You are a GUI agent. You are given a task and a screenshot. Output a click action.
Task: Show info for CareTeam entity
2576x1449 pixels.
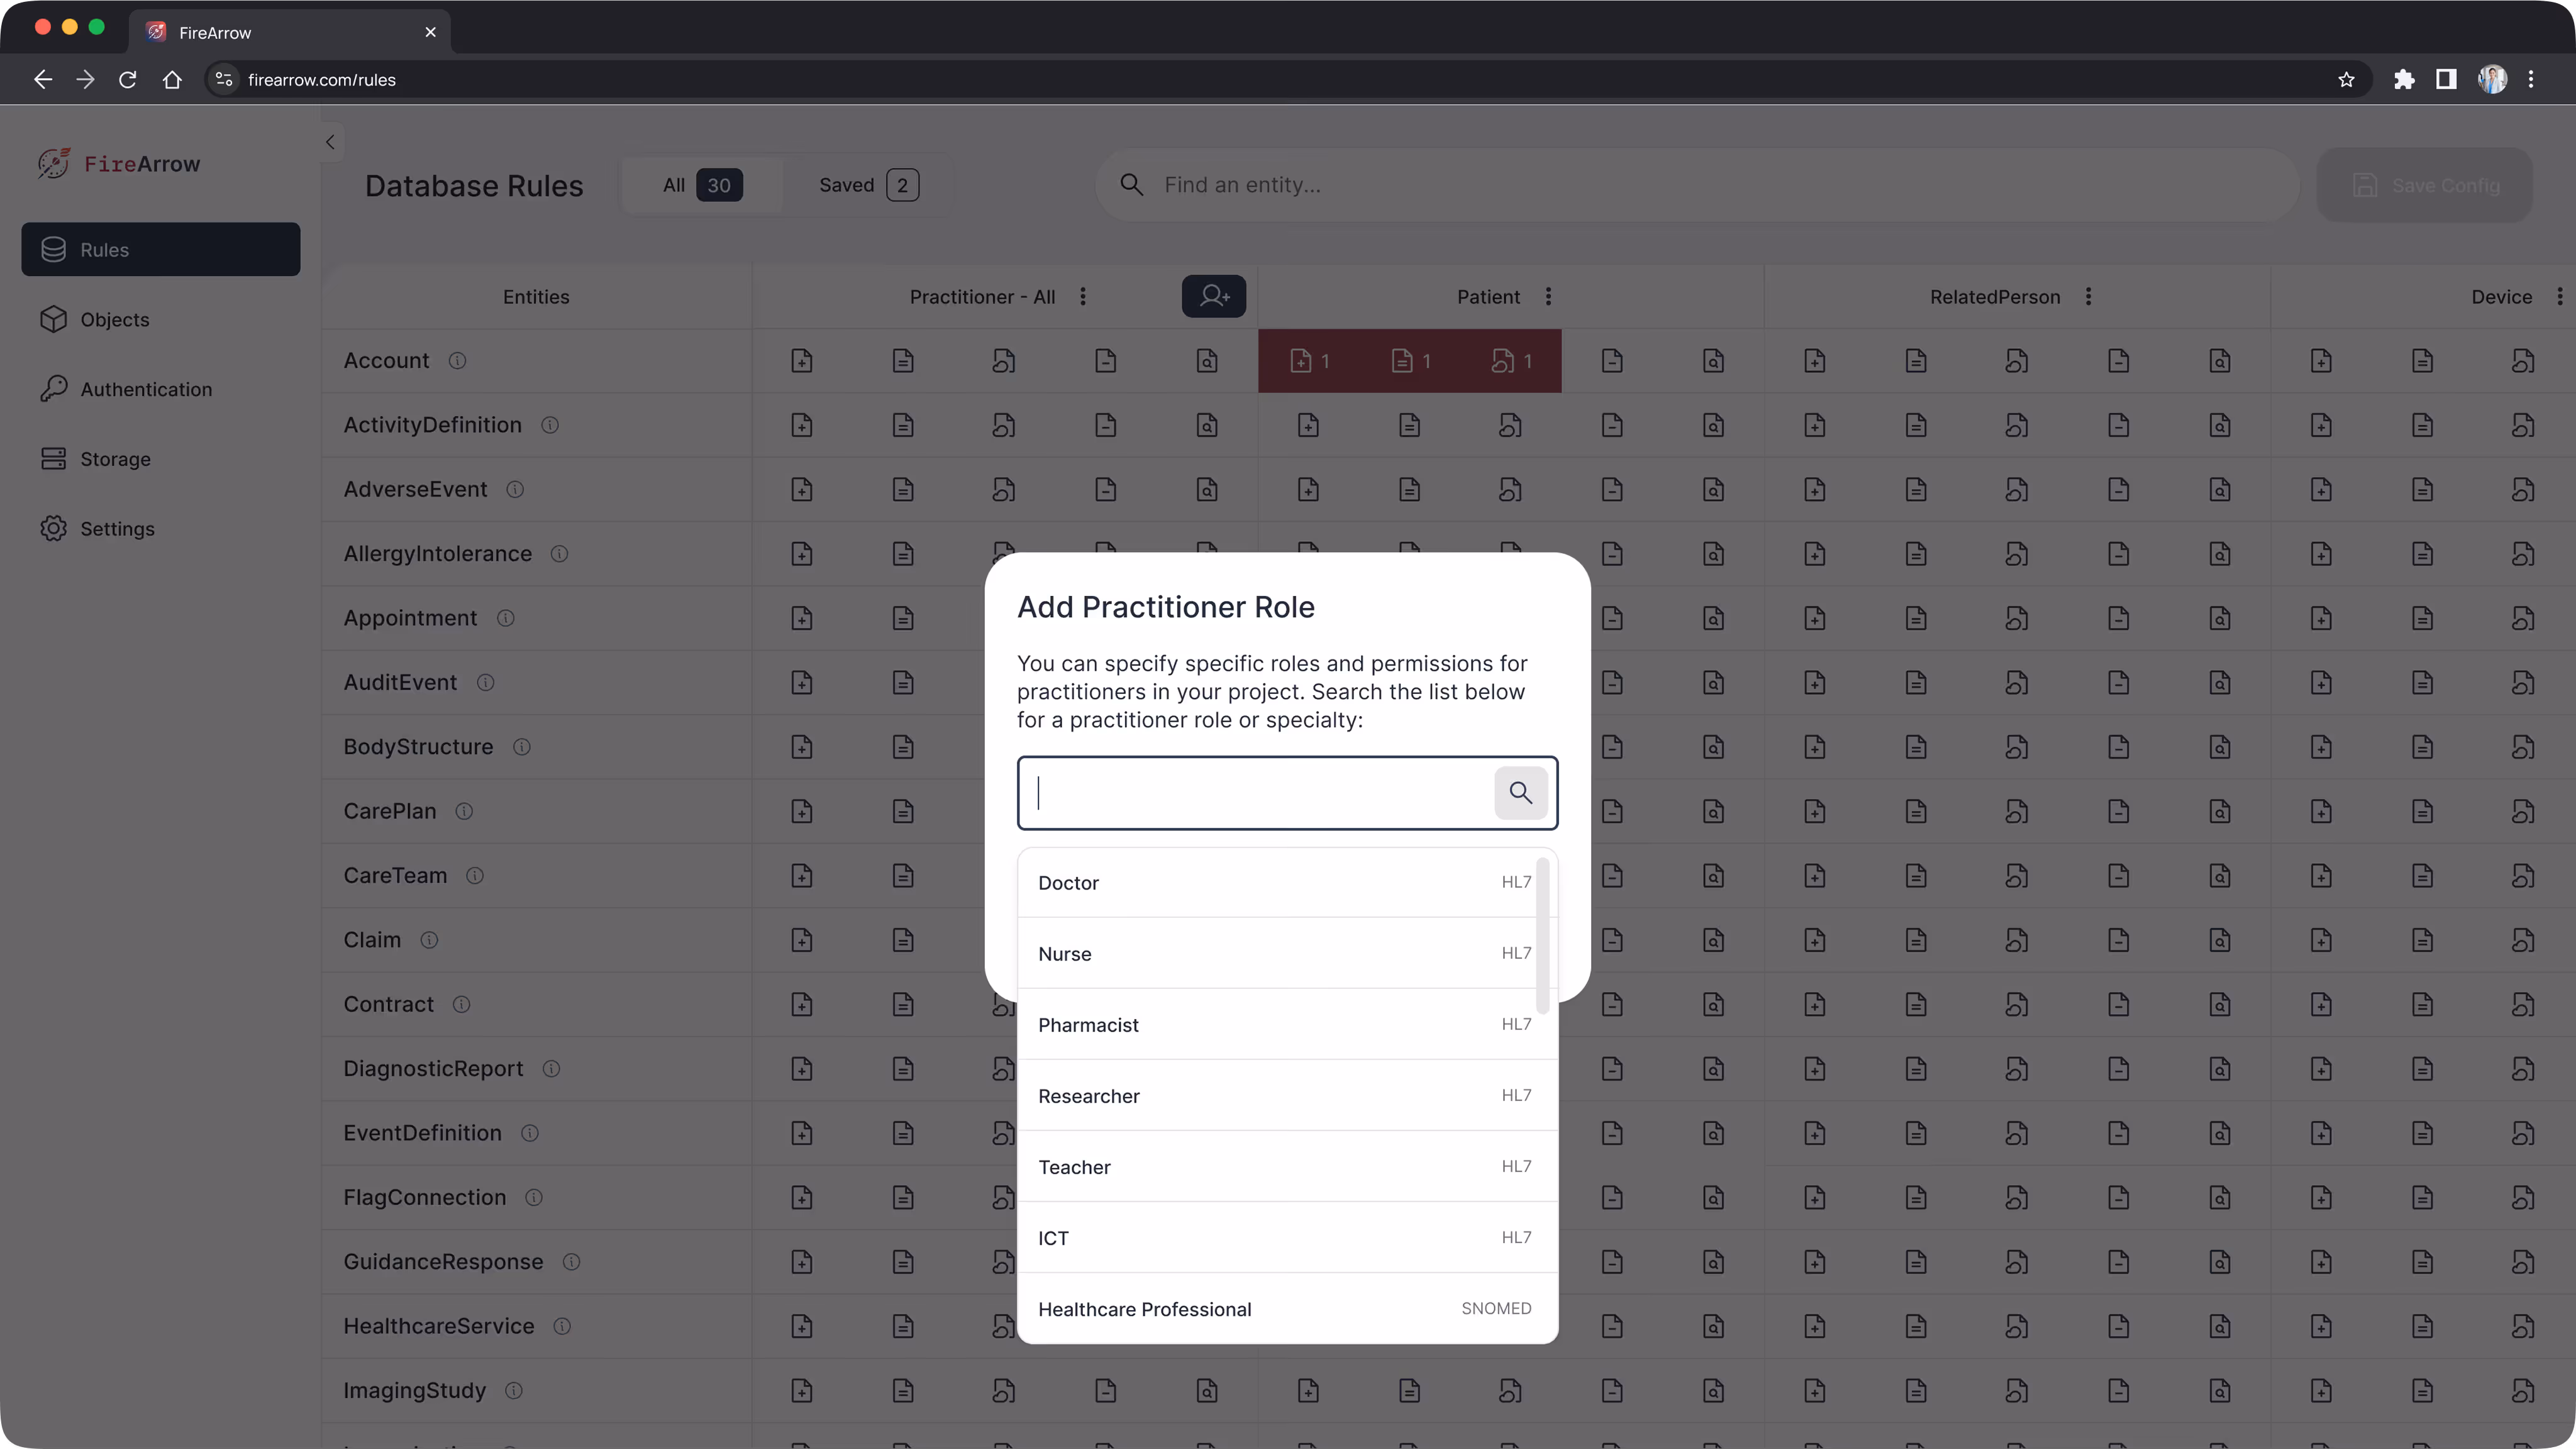click(x=475, y=876)
